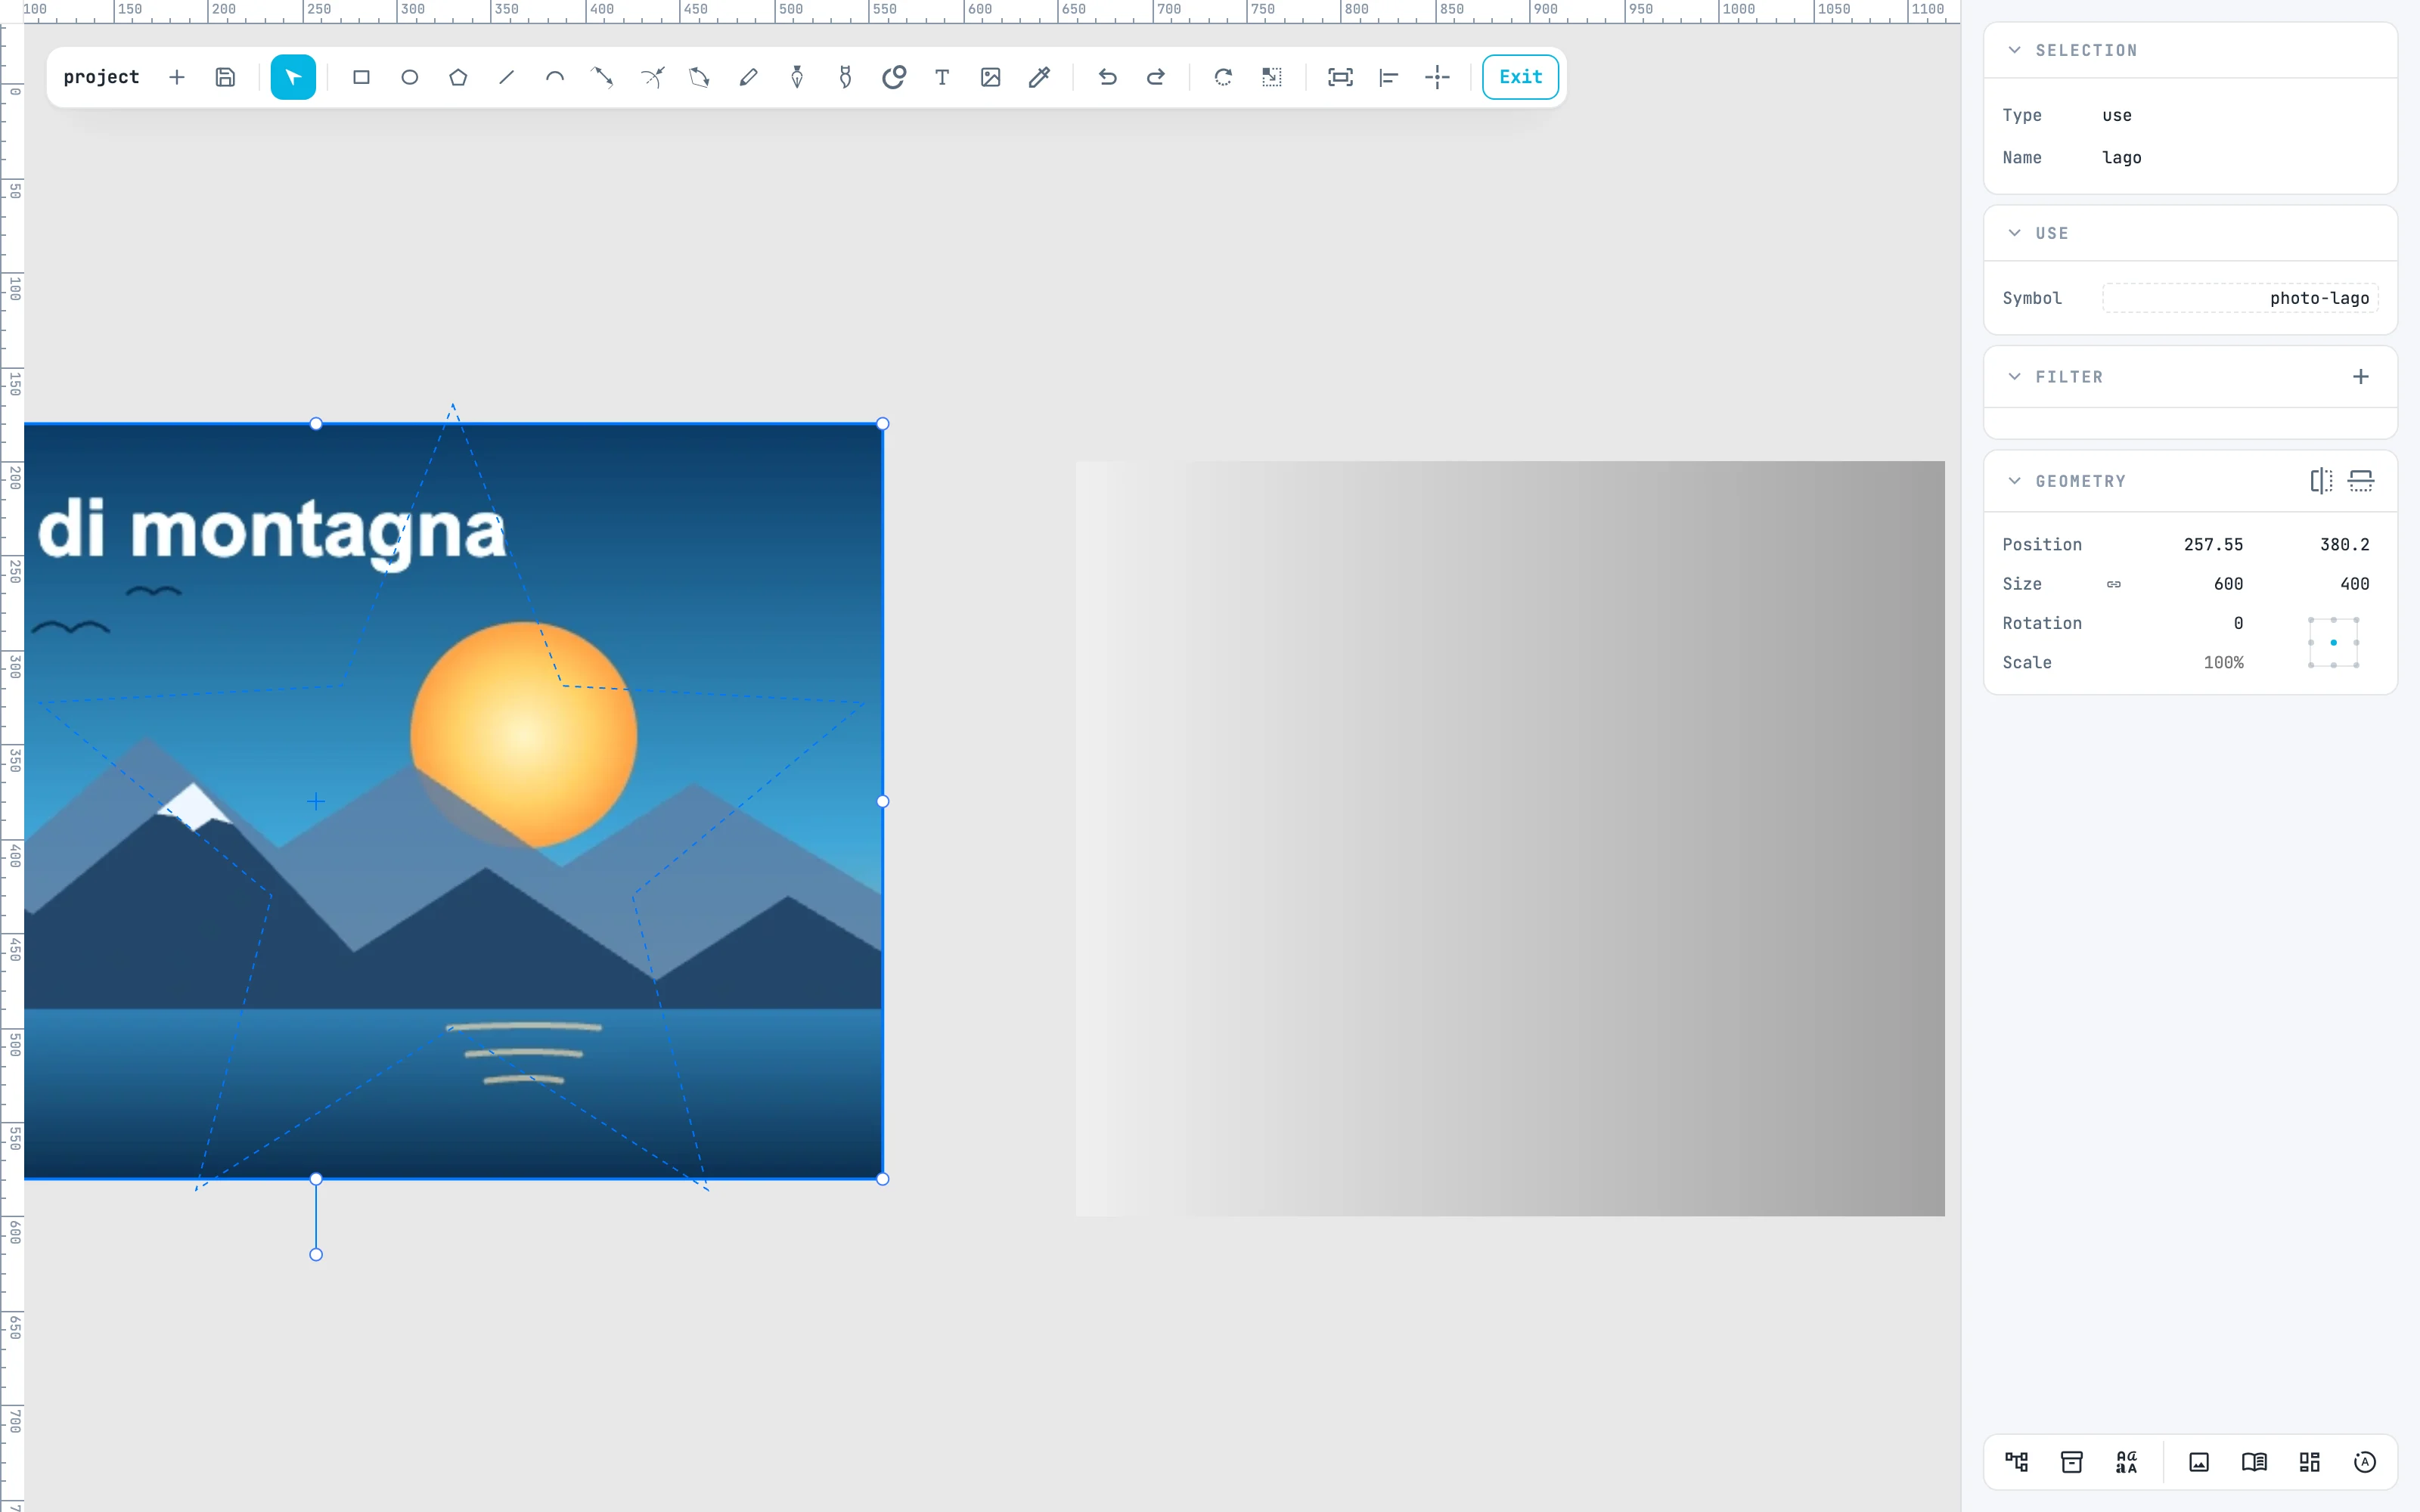This screenshot has width=2420, height=1512.
Task: Save the project with the floppy icon
Action: coord(225,77)
